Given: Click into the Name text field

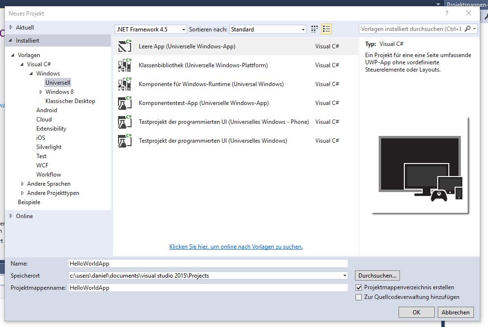Looking at the screenshot, I should (x=208, y=264).
